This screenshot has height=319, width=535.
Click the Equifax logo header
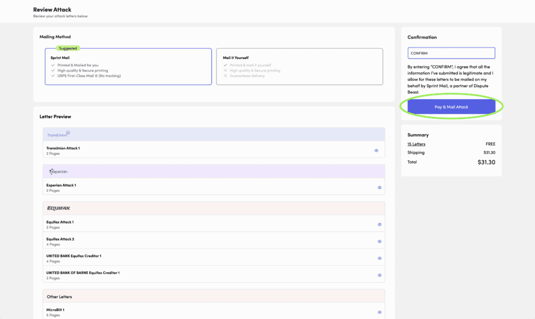click(59, 208)
